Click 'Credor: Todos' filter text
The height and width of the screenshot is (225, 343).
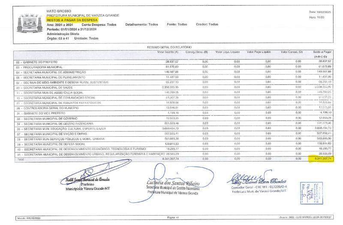[207, 24]
